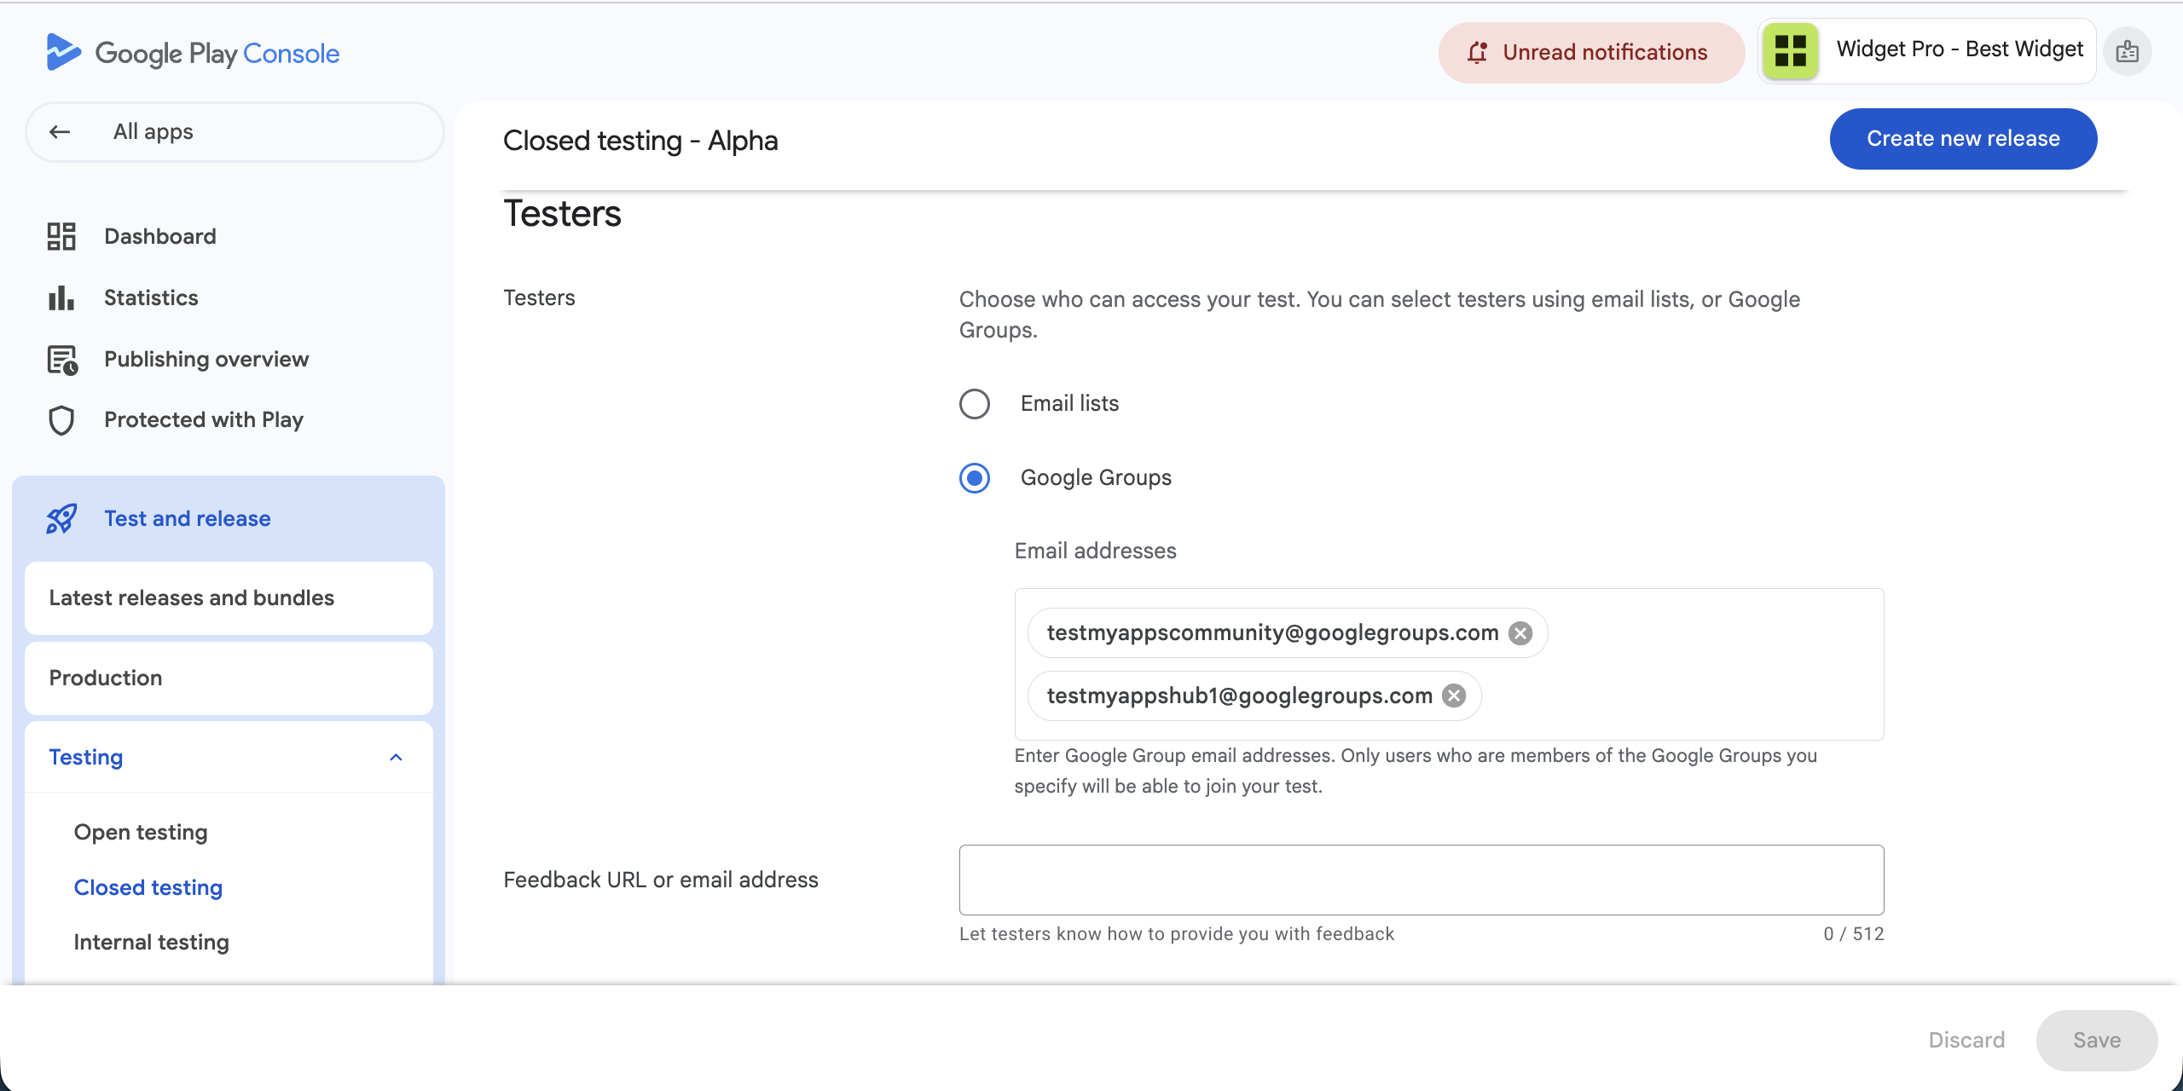Click the Create new release button
The image size is (2183, 1091).
click(x=1963, y=139)
